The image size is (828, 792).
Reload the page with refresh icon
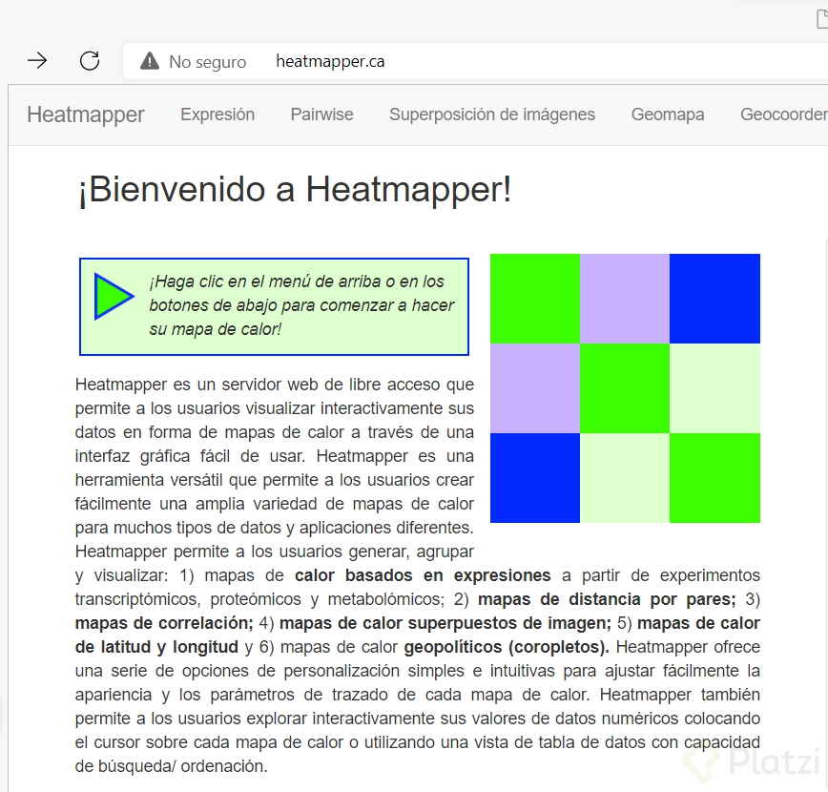[90, 61]
